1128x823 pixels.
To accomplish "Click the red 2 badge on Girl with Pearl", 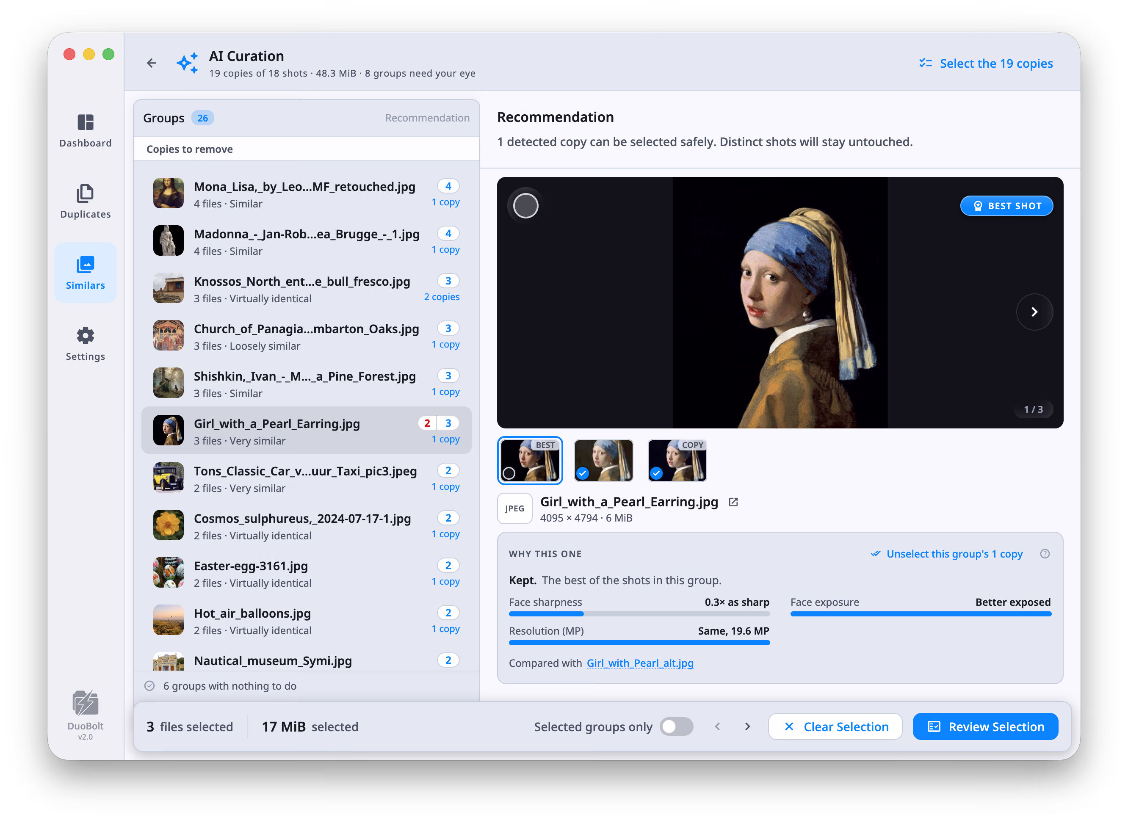I will pos(427,423).
